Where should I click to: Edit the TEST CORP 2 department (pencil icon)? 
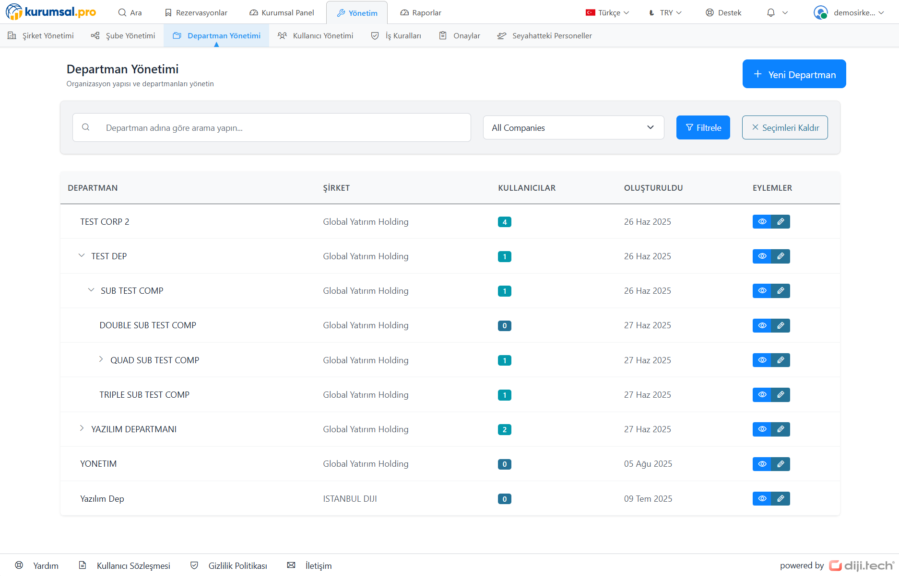click(781, 221)
